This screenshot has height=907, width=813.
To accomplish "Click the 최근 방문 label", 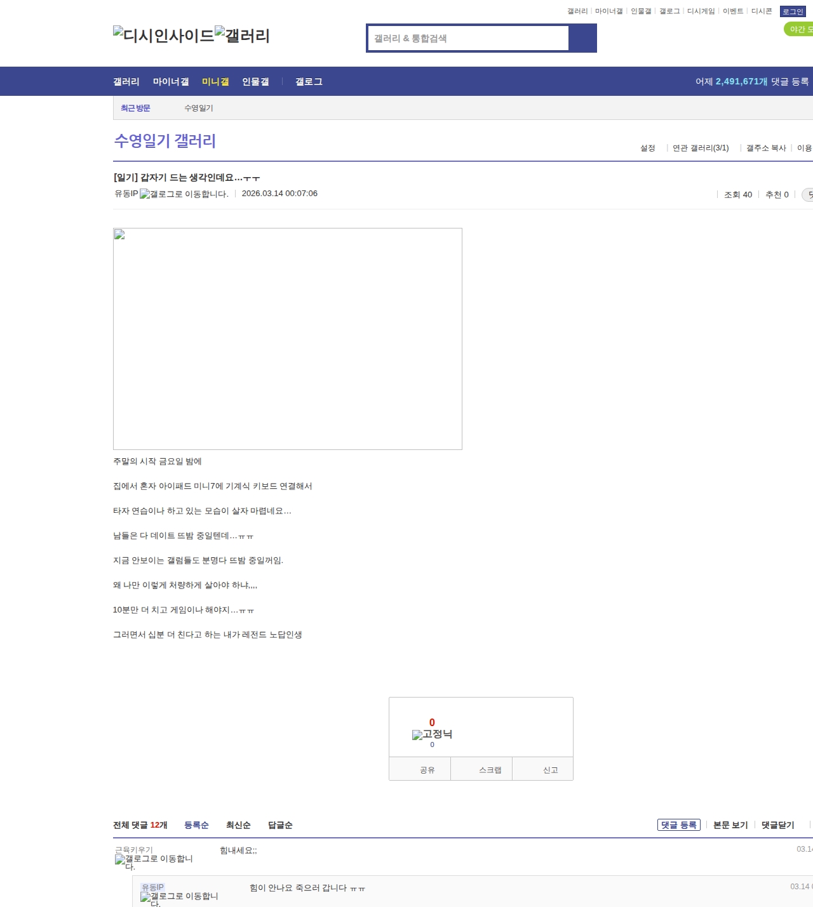I will 135,109.
